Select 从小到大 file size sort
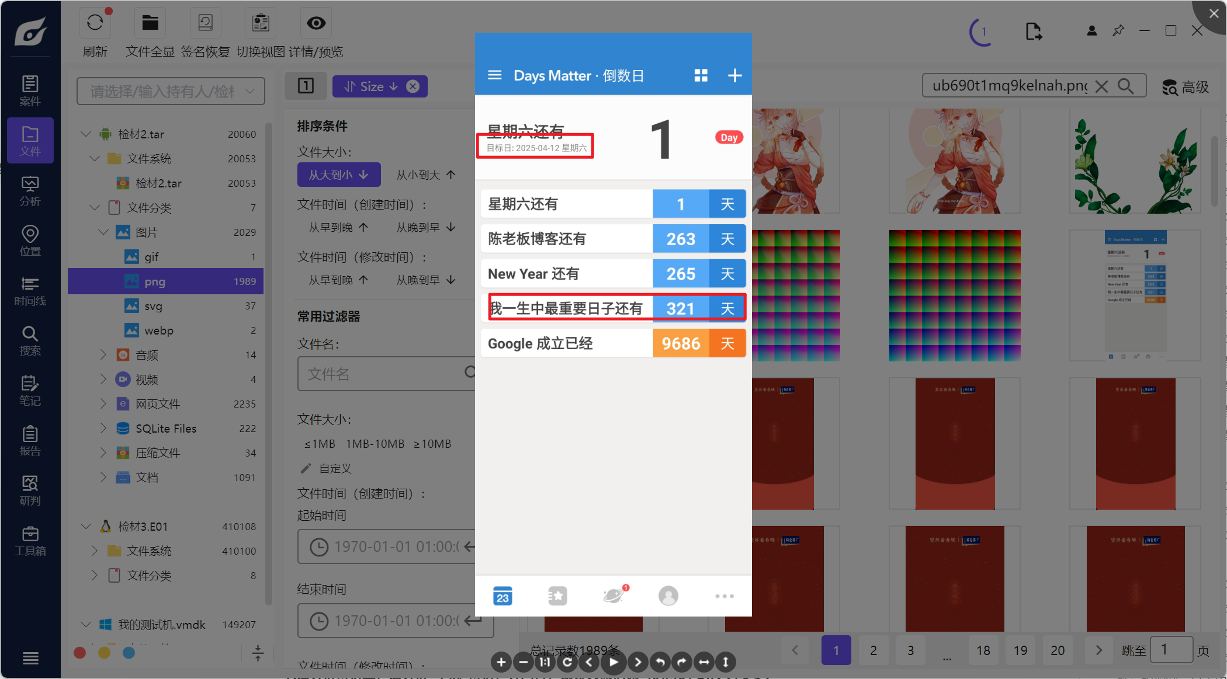 click(425, 175)
